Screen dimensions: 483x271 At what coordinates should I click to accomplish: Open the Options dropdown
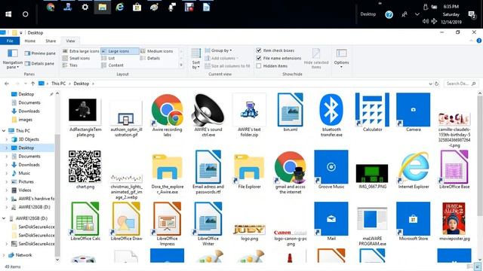click(x=341, y=59)
